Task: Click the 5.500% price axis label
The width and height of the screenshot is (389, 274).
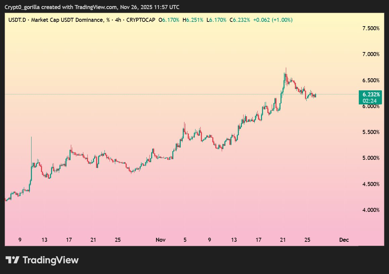Action: click(x=371, y=132)
